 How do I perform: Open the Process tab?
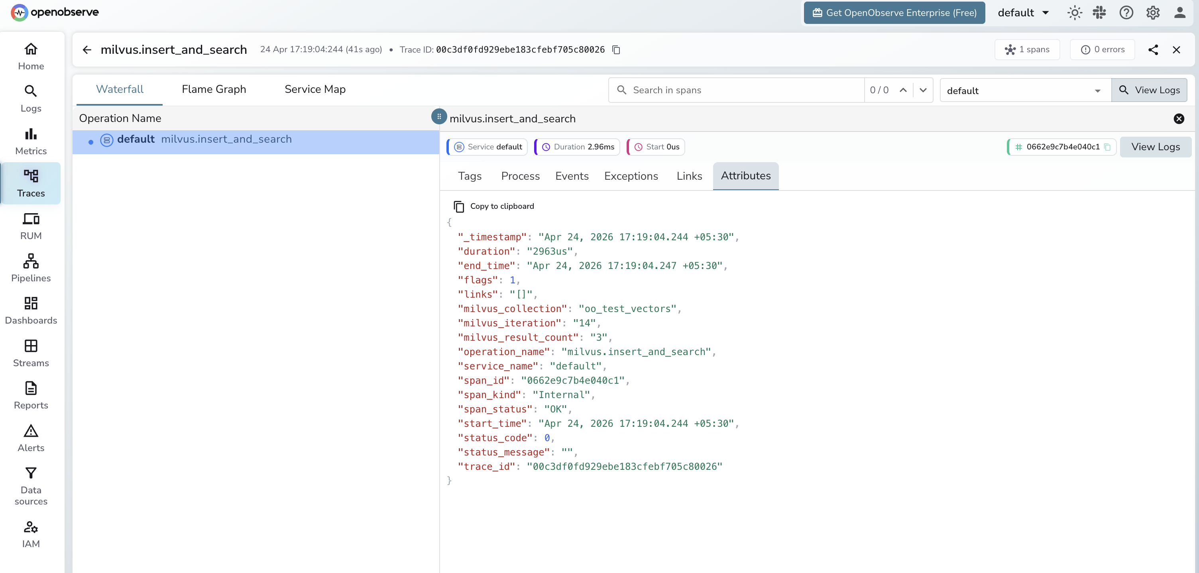click(x=520, y=177)
